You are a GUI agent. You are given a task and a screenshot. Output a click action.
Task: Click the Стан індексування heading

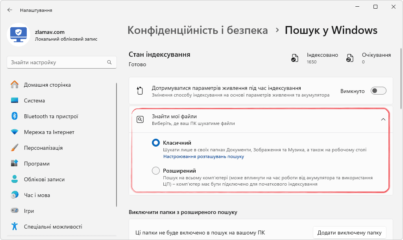[159, 54]
